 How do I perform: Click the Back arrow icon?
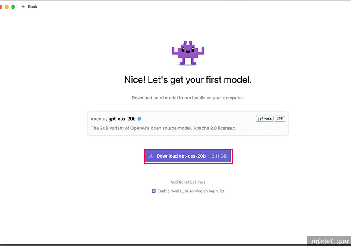pos(23,7)
